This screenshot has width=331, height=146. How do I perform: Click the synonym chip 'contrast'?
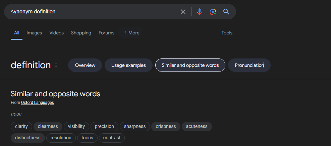(x=112, y=138)
